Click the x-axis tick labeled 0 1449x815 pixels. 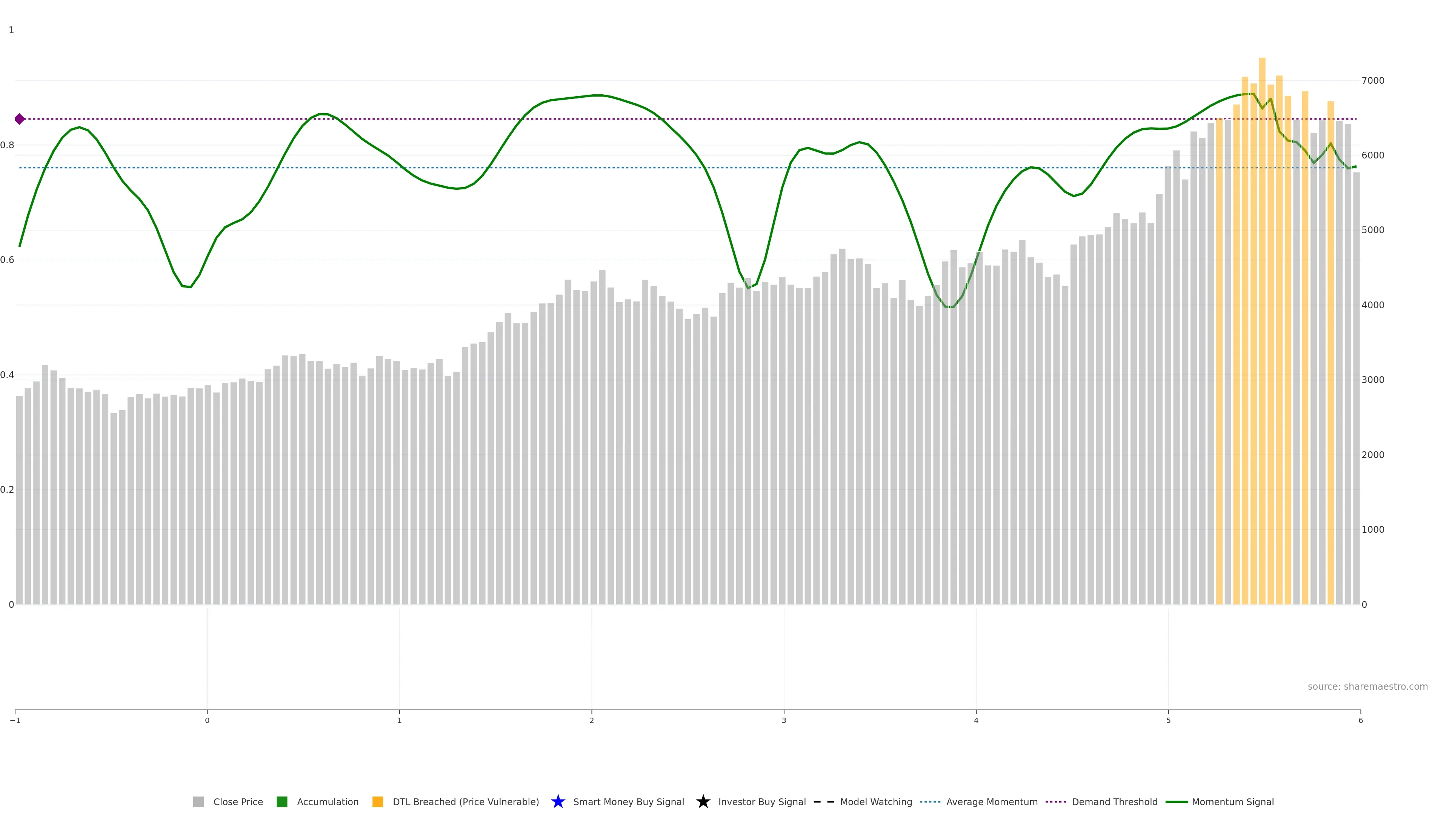[x=207, y=720]
